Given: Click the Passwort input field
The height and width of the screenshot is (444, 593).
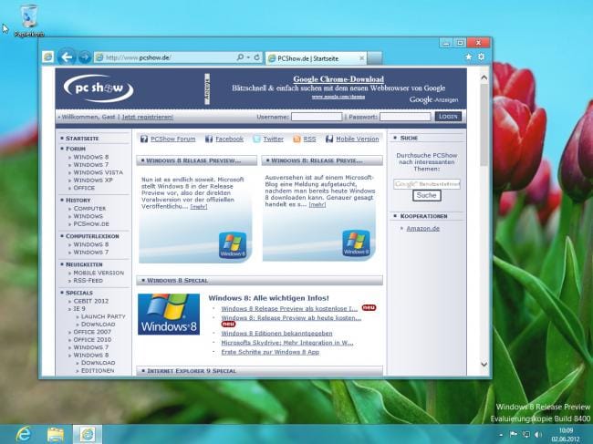Looking at the screenshot, I should (405, 117).
